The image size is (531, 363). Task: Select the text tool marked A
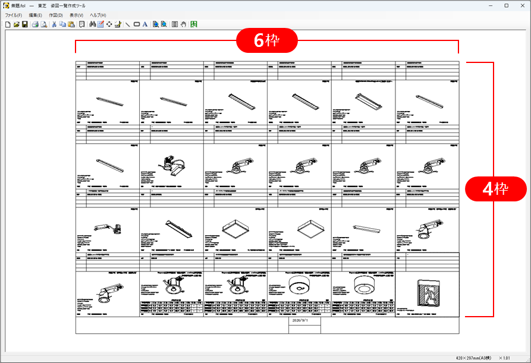pyautogui.click(x=145, y=24)
